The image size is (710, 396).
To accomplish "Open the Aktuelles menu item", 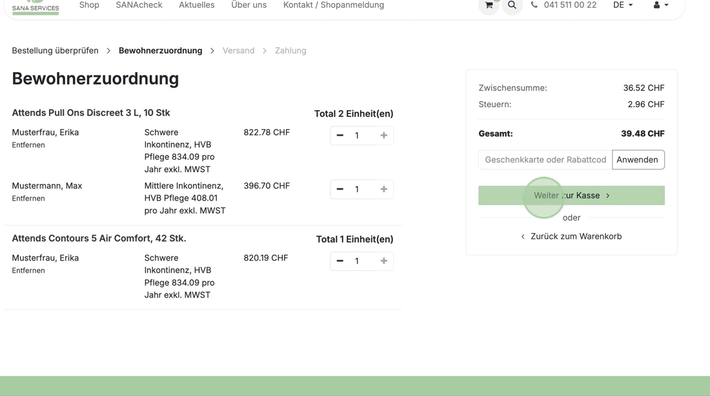I will click(196, 5).
